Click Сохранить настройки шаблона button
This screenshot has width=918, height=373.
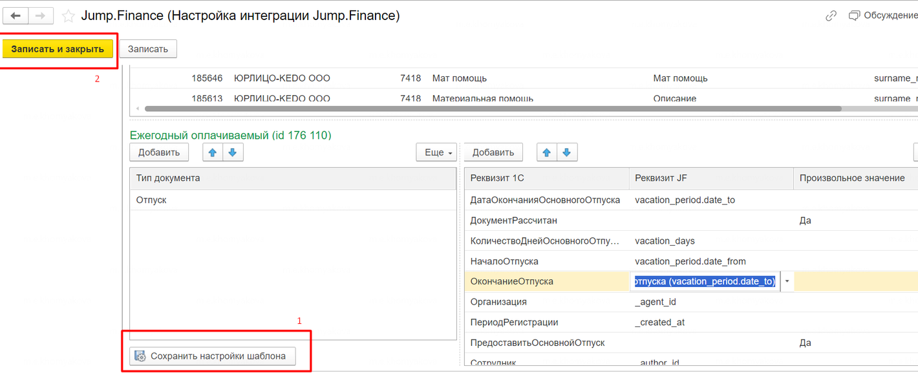(x=212, y=356)
